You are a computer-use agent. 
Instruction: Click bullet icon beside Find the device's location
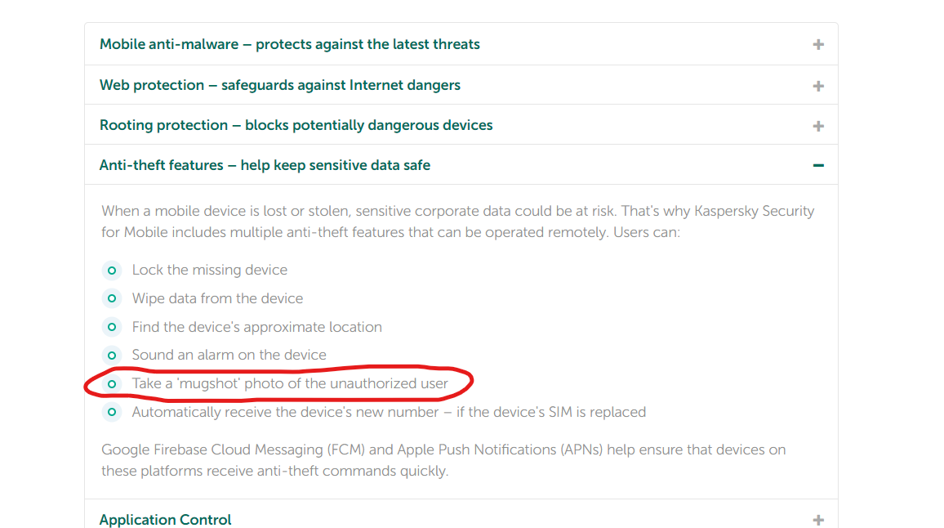(112, 327)
